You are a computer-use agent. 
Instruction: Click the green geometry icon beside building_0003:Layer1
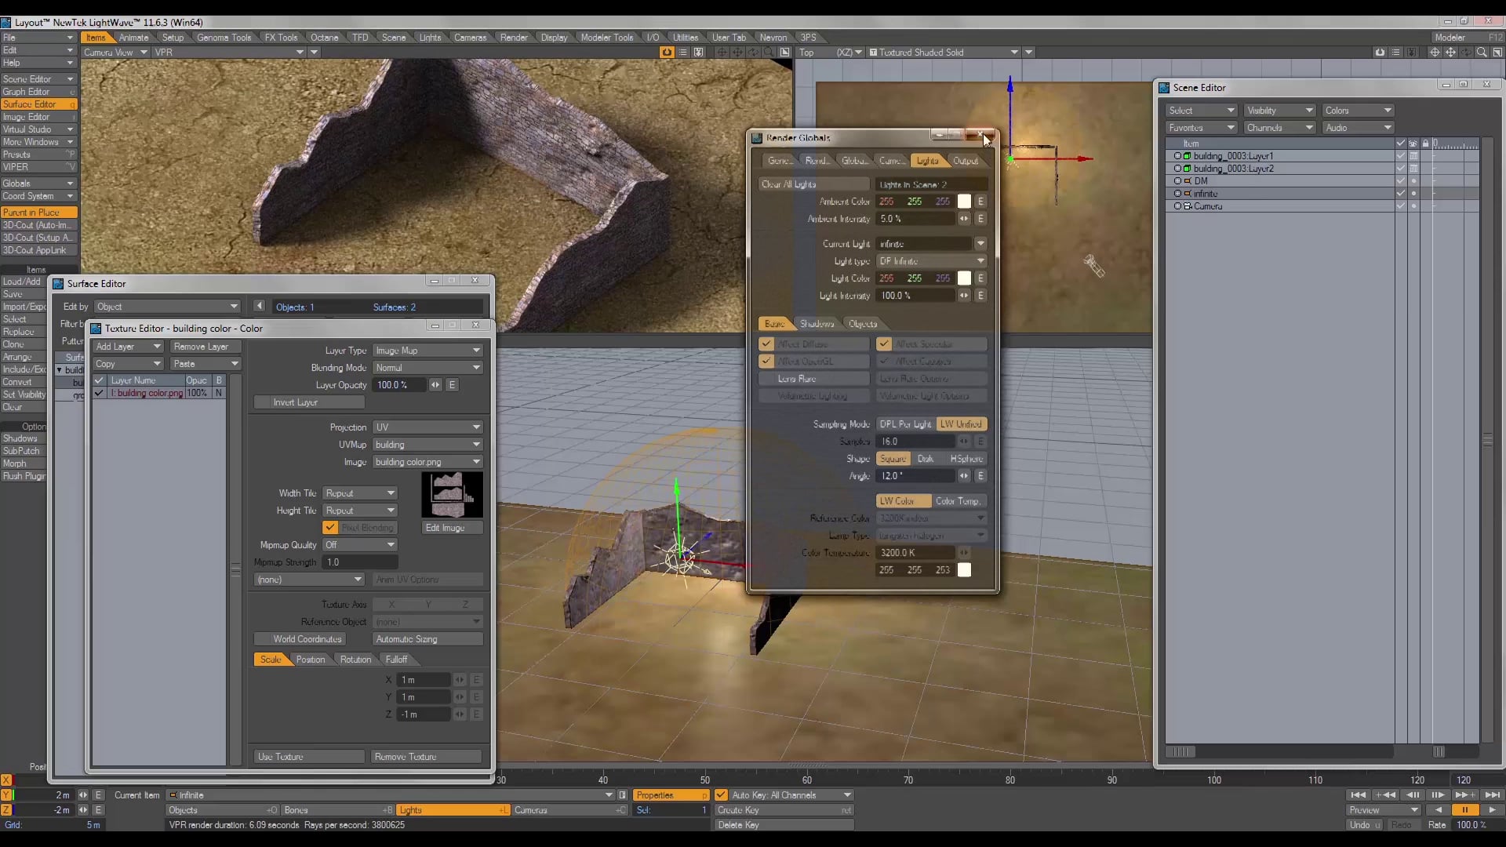(1187, 156)
